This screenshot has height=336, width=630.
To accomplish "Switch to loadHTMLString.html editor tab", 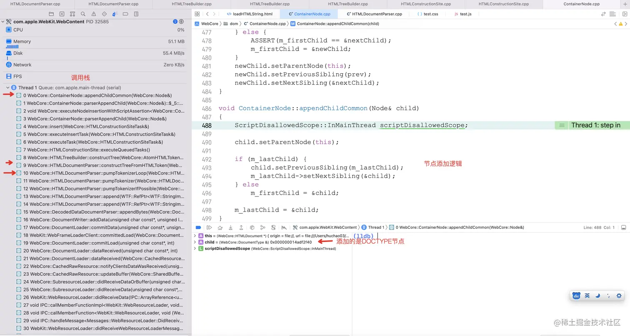I will tap(249, 14).
